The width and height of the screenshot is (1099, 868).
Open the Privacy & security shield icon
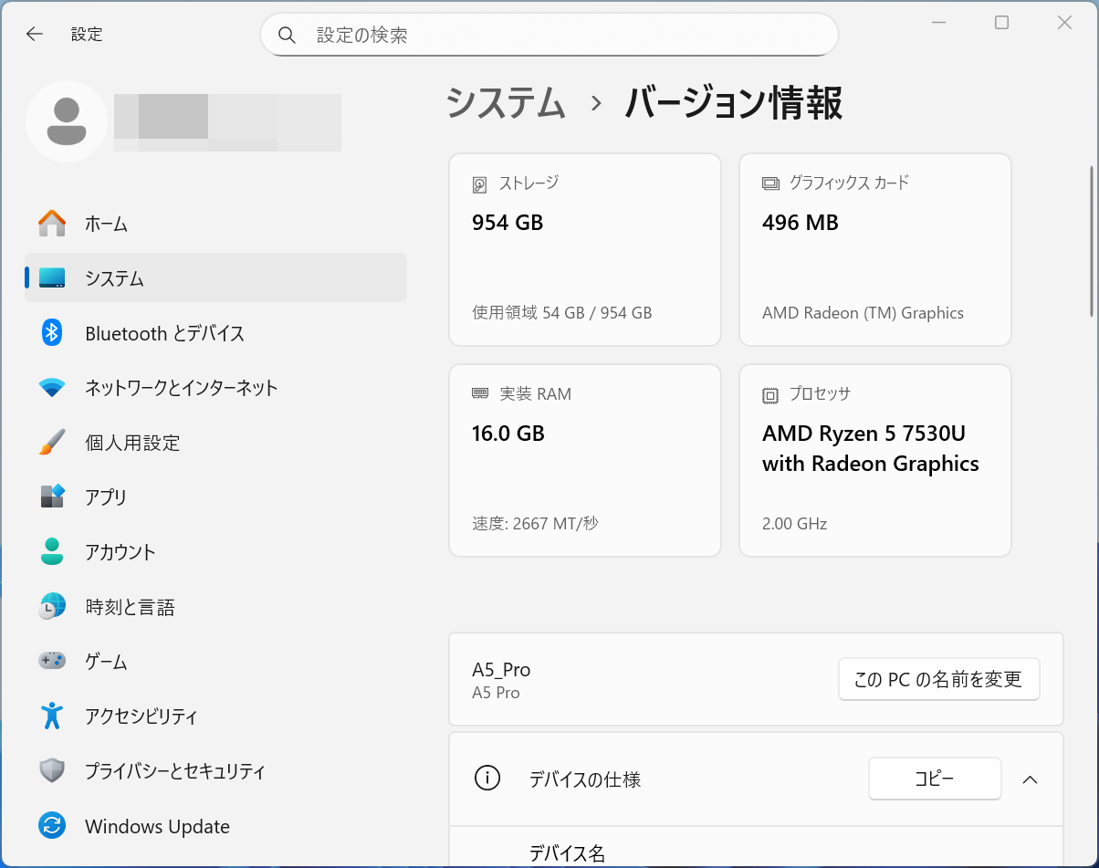[x=52, y=771]
